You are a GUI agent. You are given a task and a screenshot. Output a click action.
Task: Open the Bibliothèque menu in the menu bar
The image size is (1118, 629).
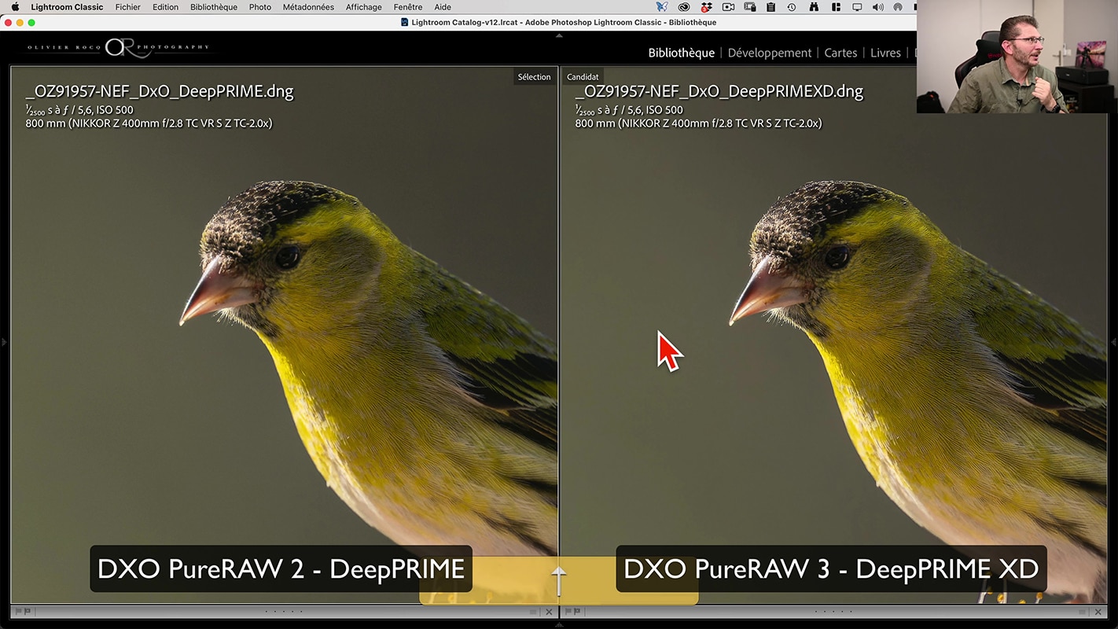[x=214, y=7]
